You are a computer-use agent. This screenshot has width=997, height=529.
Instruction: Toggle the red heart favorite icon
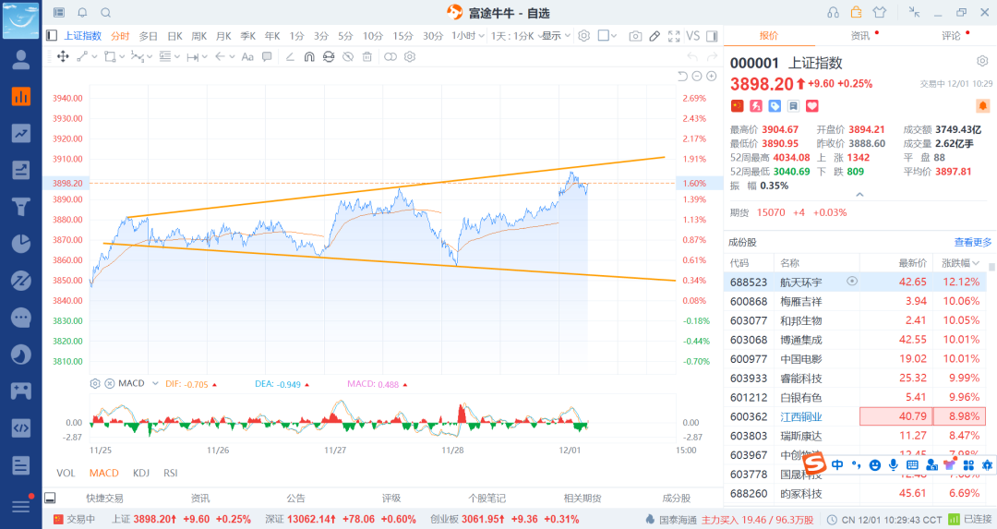pos(812,105)
